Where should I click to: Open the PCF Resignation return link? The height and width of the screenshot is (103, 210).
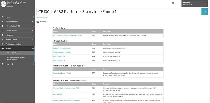point(59,60)
